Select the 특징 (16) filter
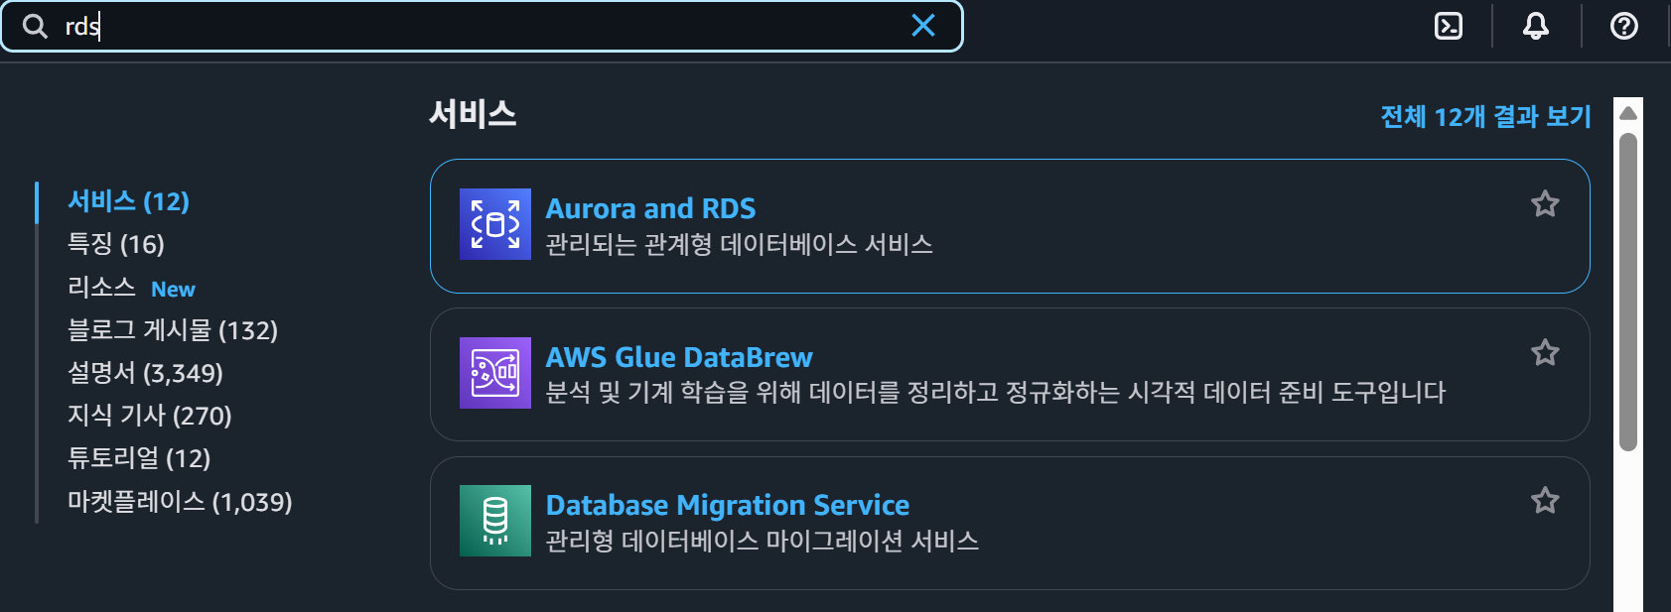The width and height of the screenshot is (1671, 612). click(x=115, y=244)
